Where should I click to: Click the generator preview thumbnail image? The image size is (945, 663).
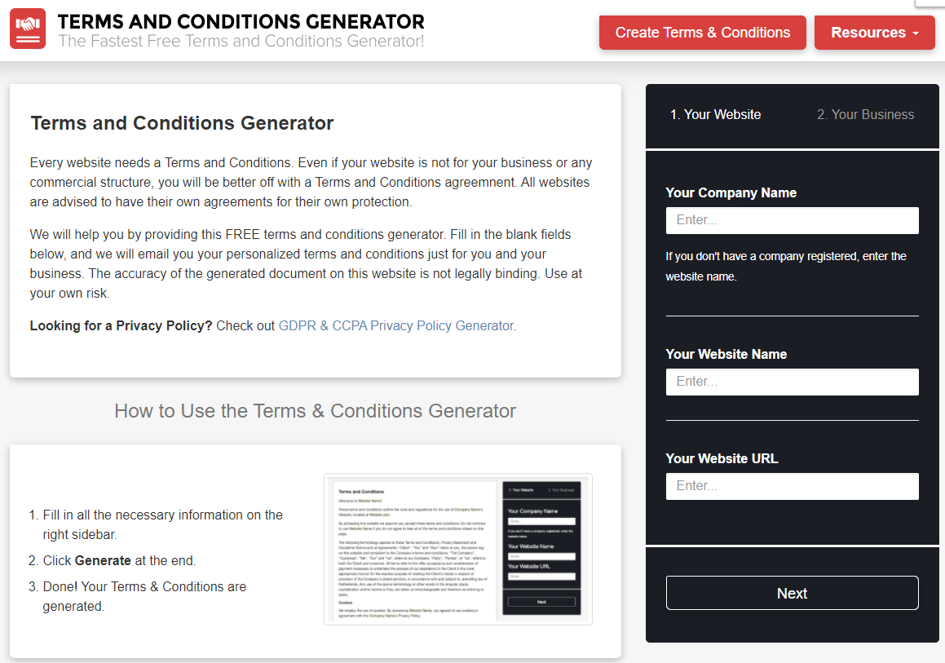[458, 548]
